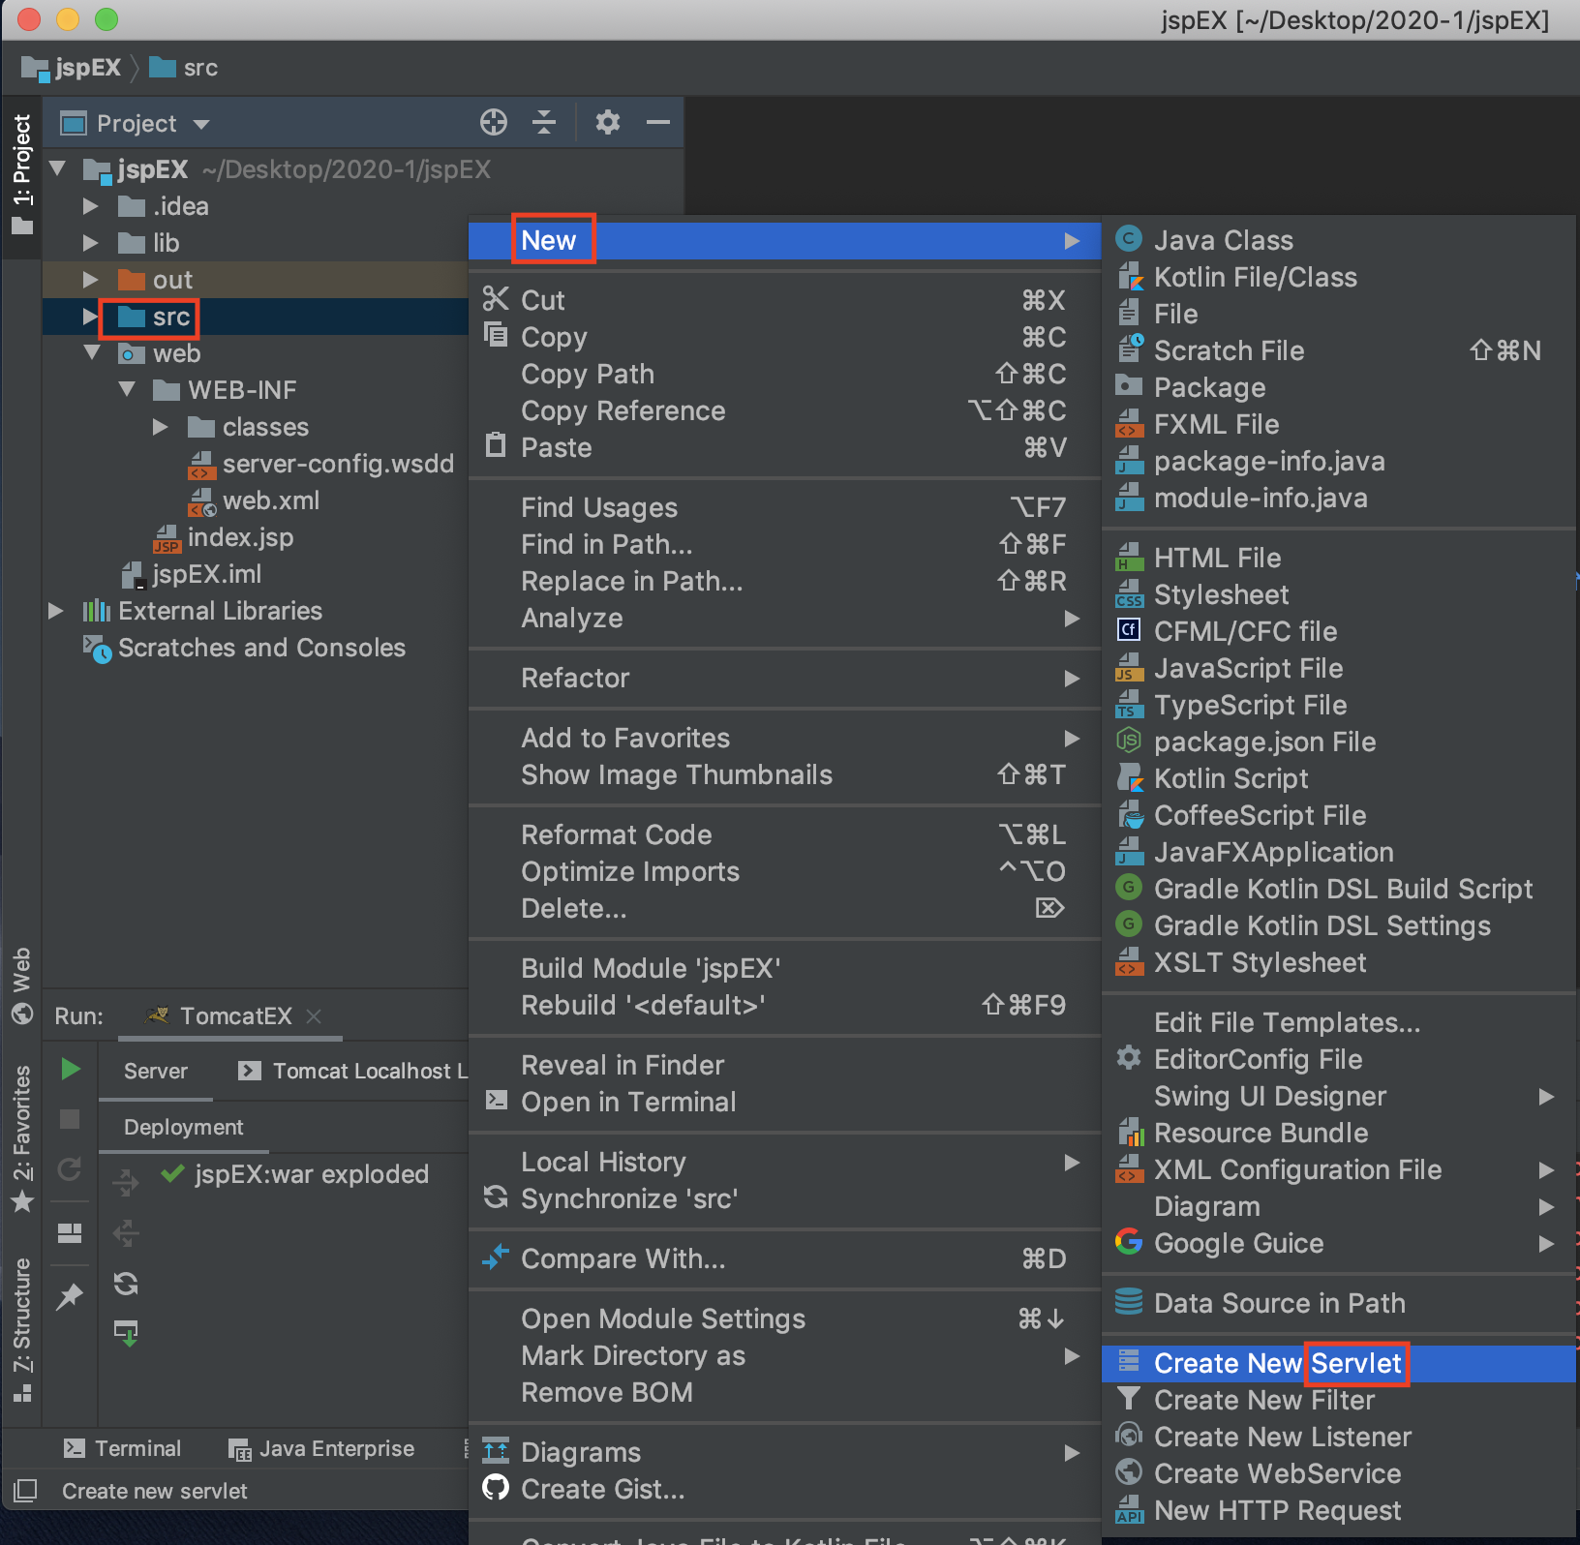Click the locate/scroll-from-source target icon
This screenshot has height=1545, width=1580.
[x=494, y=123]
